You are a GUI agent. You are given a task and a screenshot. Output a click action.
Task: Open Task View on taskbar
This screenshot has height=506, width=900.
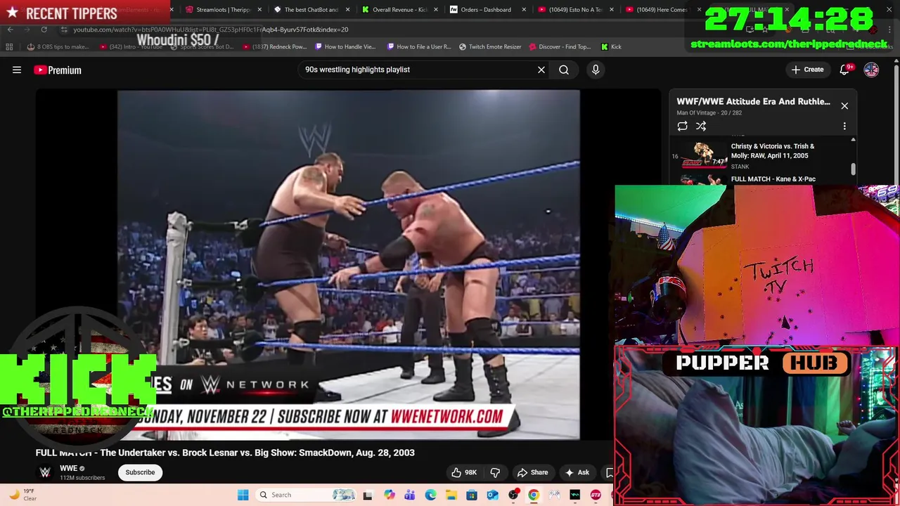[367, 495]
